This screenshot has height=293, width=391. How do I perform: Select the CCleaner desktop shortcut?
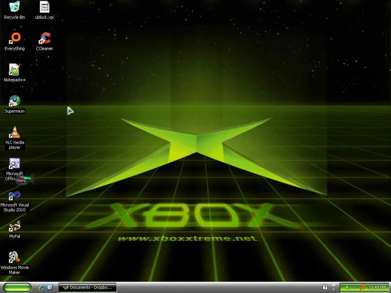tap(44, 41)
